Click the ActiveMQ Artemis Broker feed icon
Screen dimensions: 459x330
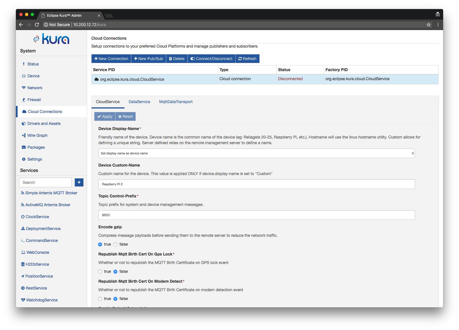pos(23,205)
